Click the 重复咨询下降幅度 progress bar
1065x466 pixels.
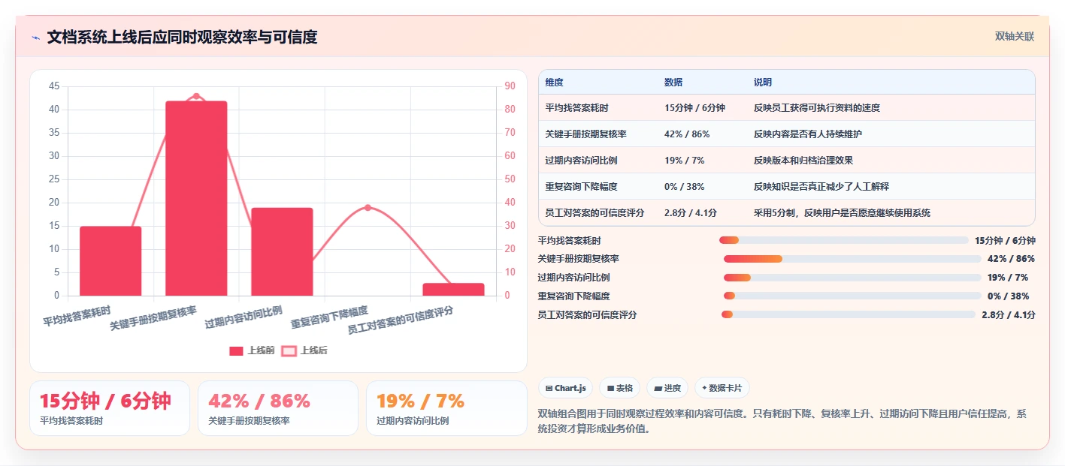click(x=852, y=296)
